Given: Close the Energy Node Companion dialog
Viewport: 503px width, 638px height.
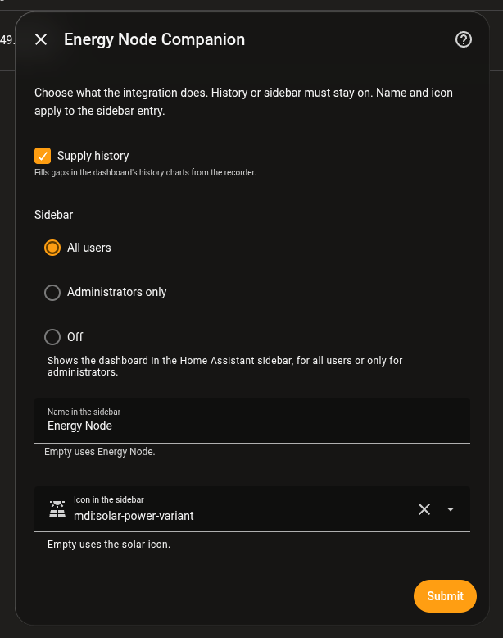Looking at the screenshot, I should 41,39.
